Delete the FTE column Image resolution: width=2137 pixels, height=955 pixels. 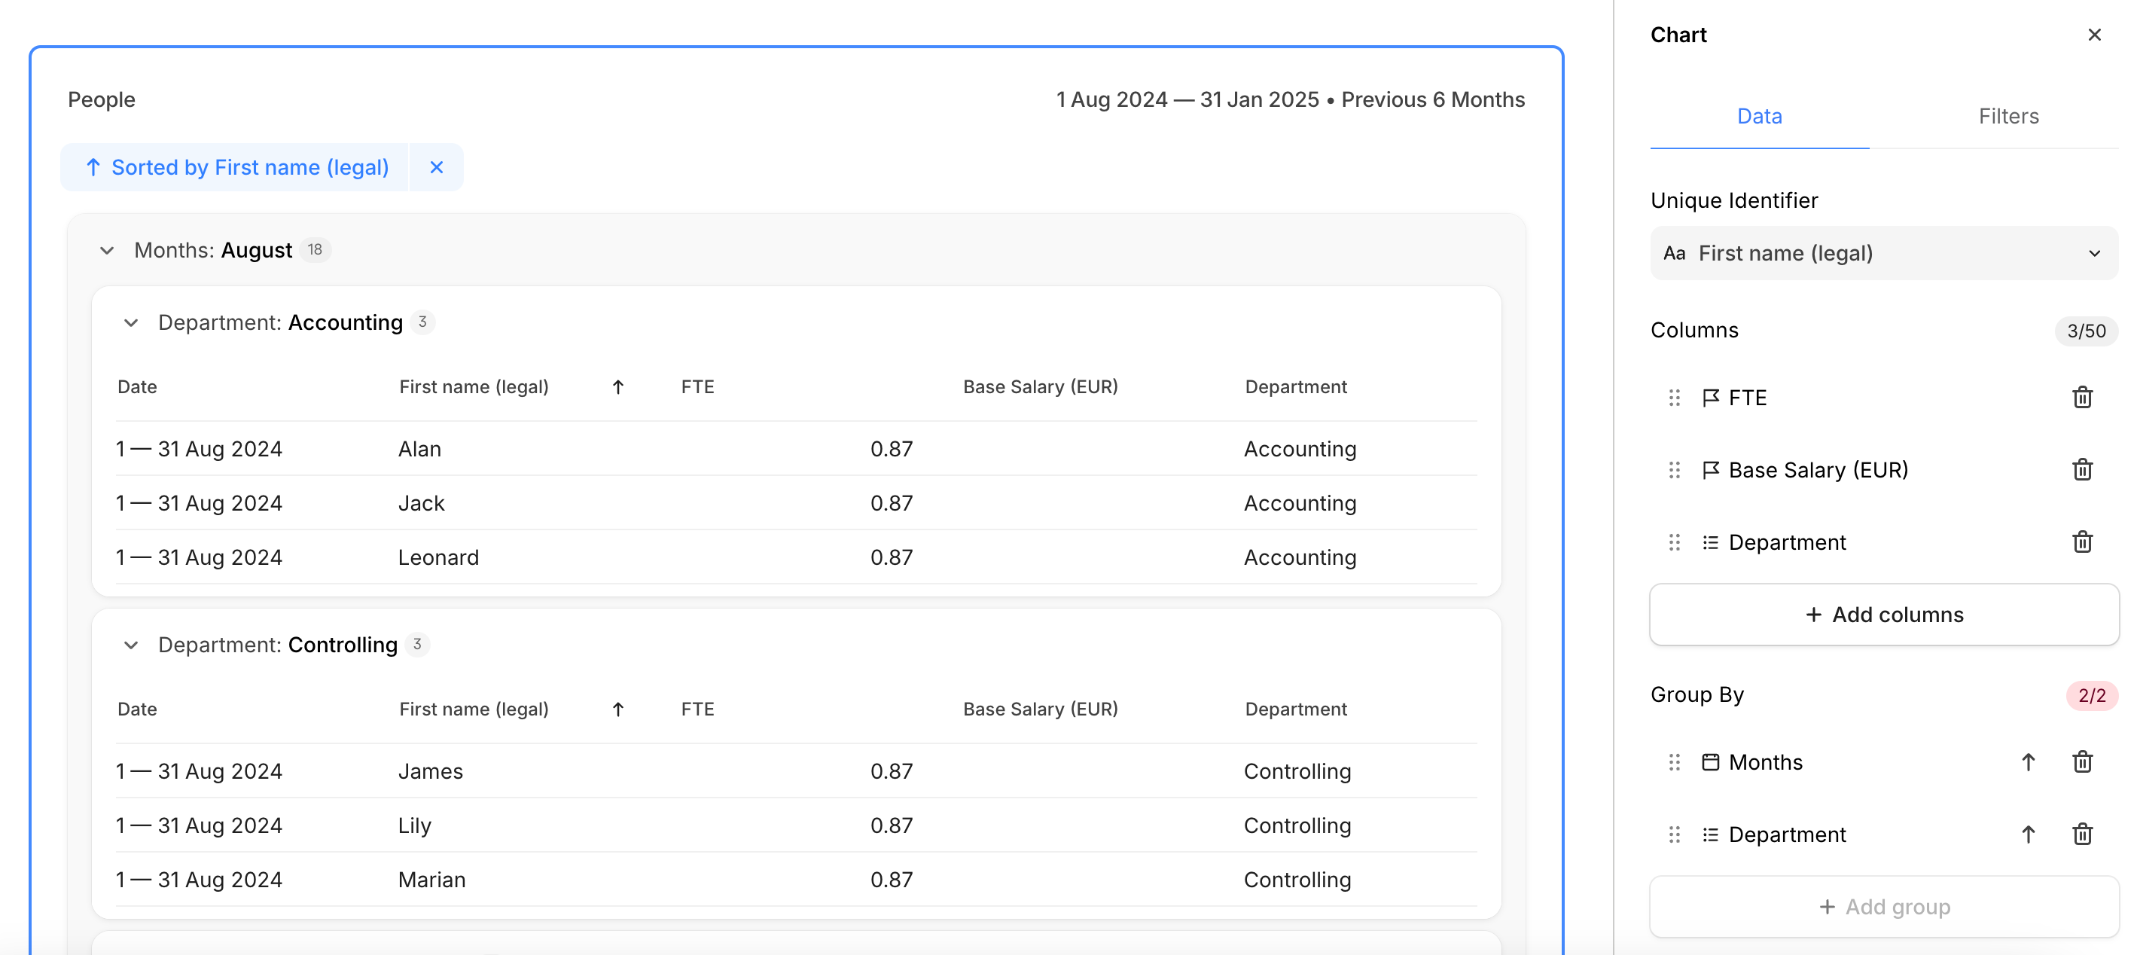2081,398
